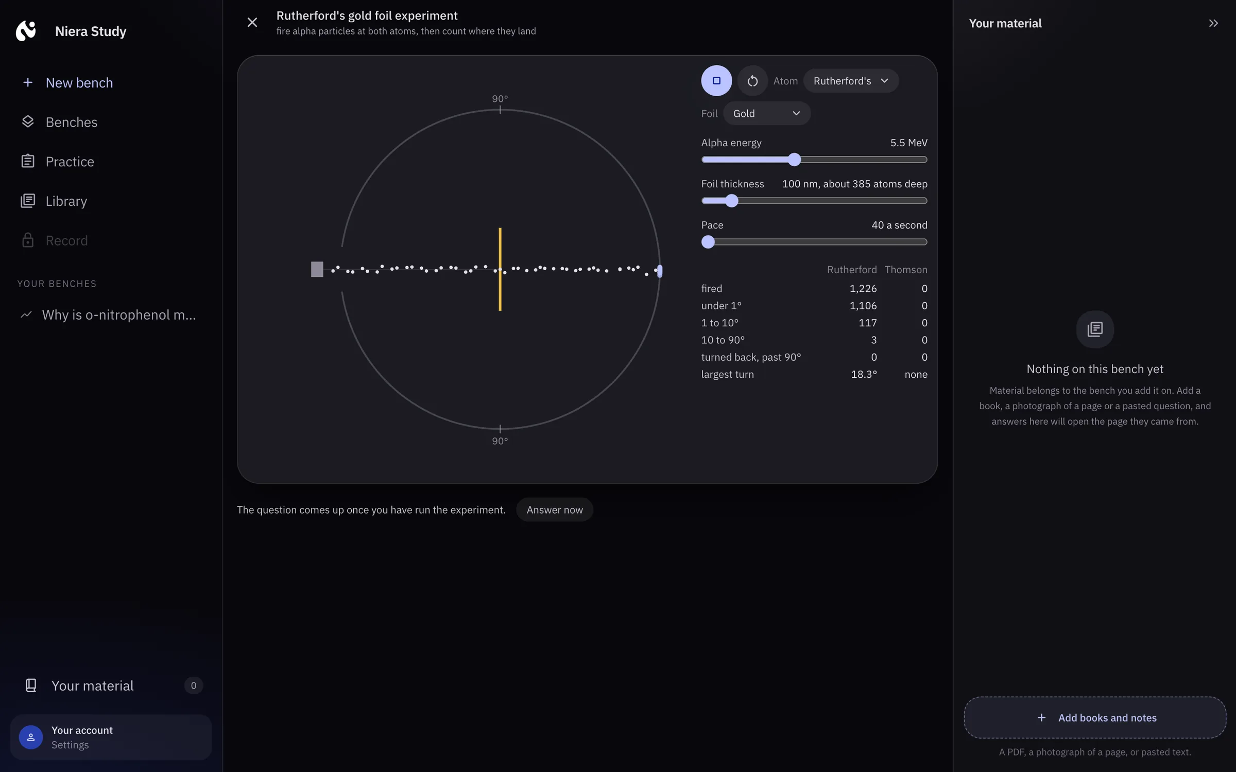
Task: Click Answer now
Action: (x=554, y=510)
